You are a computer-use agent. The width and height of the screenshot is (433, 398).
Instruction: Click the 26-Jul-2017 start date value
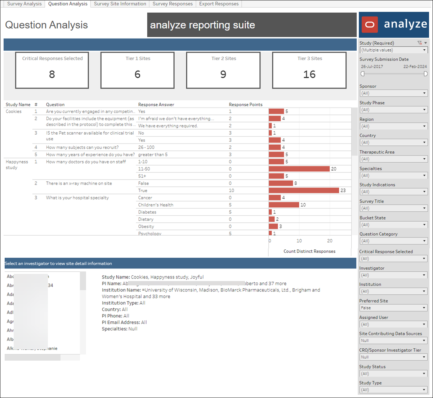pyautogui.click(x=372, y=67)
